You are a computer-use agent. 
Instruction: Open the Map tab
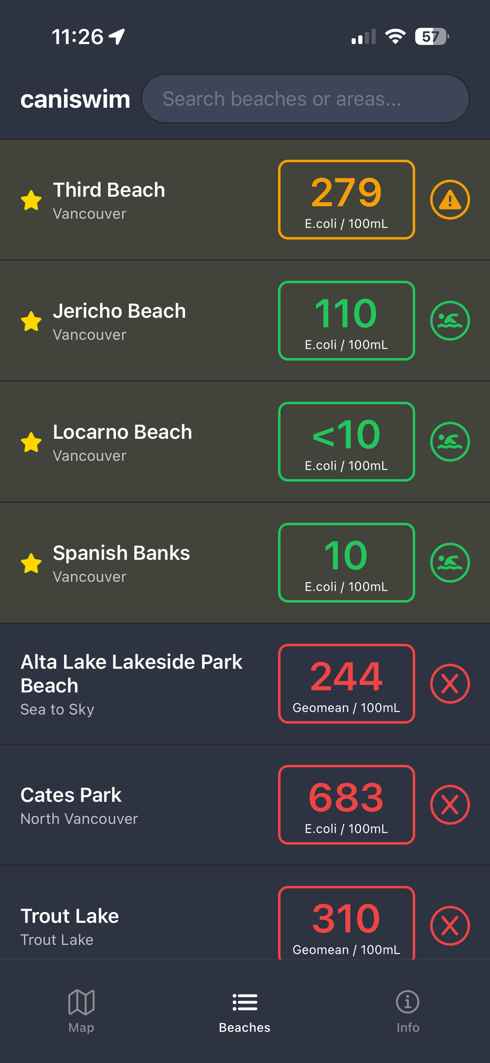tap(81, 1011)
